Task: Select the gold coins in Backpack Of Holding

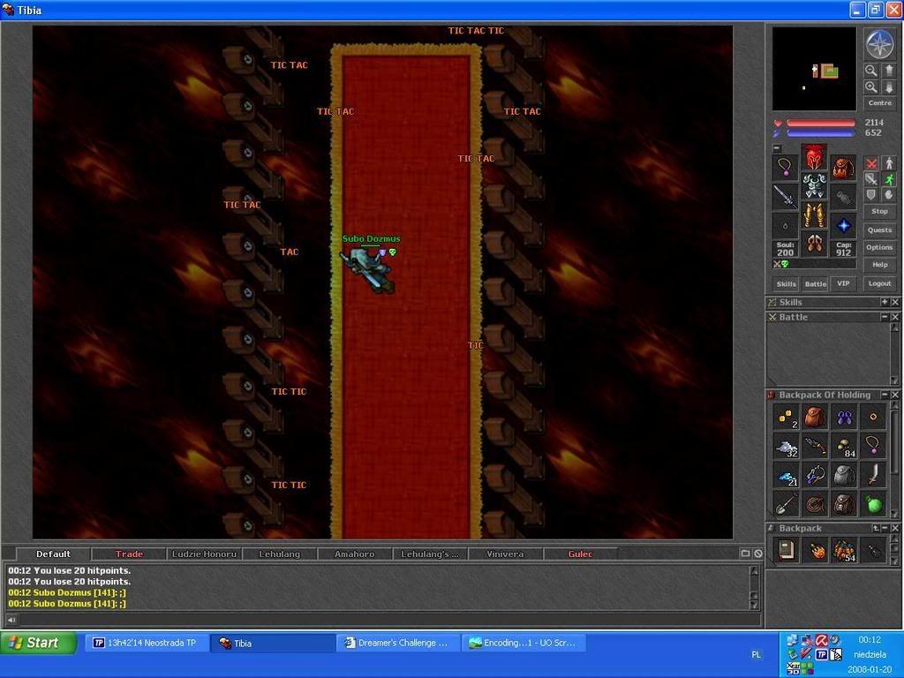Action: [786, 417]
